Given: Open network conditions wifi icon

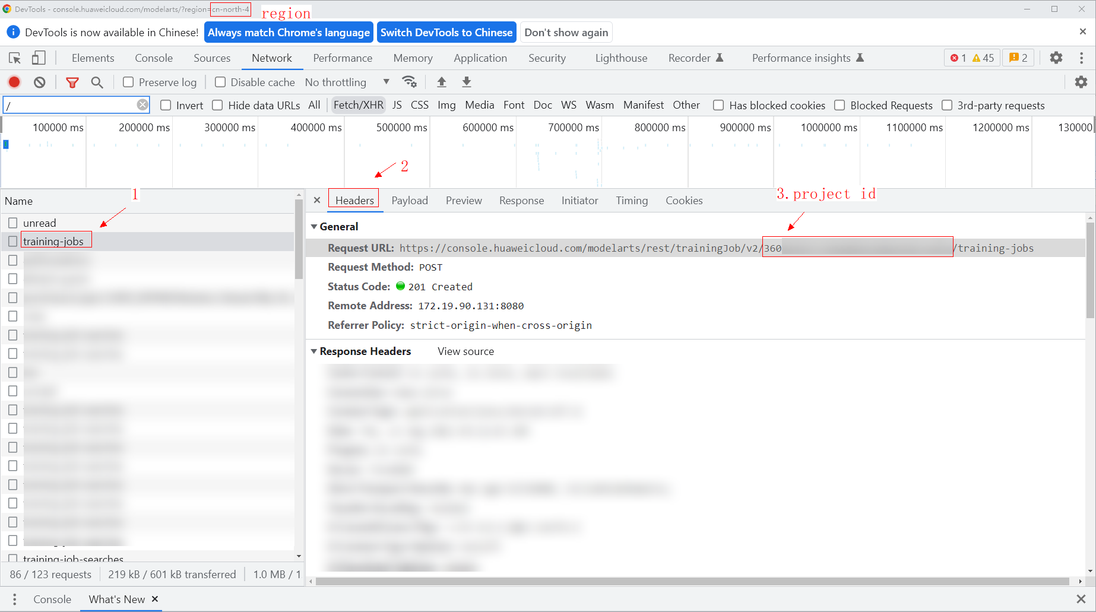Looking at the screenshot, I should click(x=409, y=81).
